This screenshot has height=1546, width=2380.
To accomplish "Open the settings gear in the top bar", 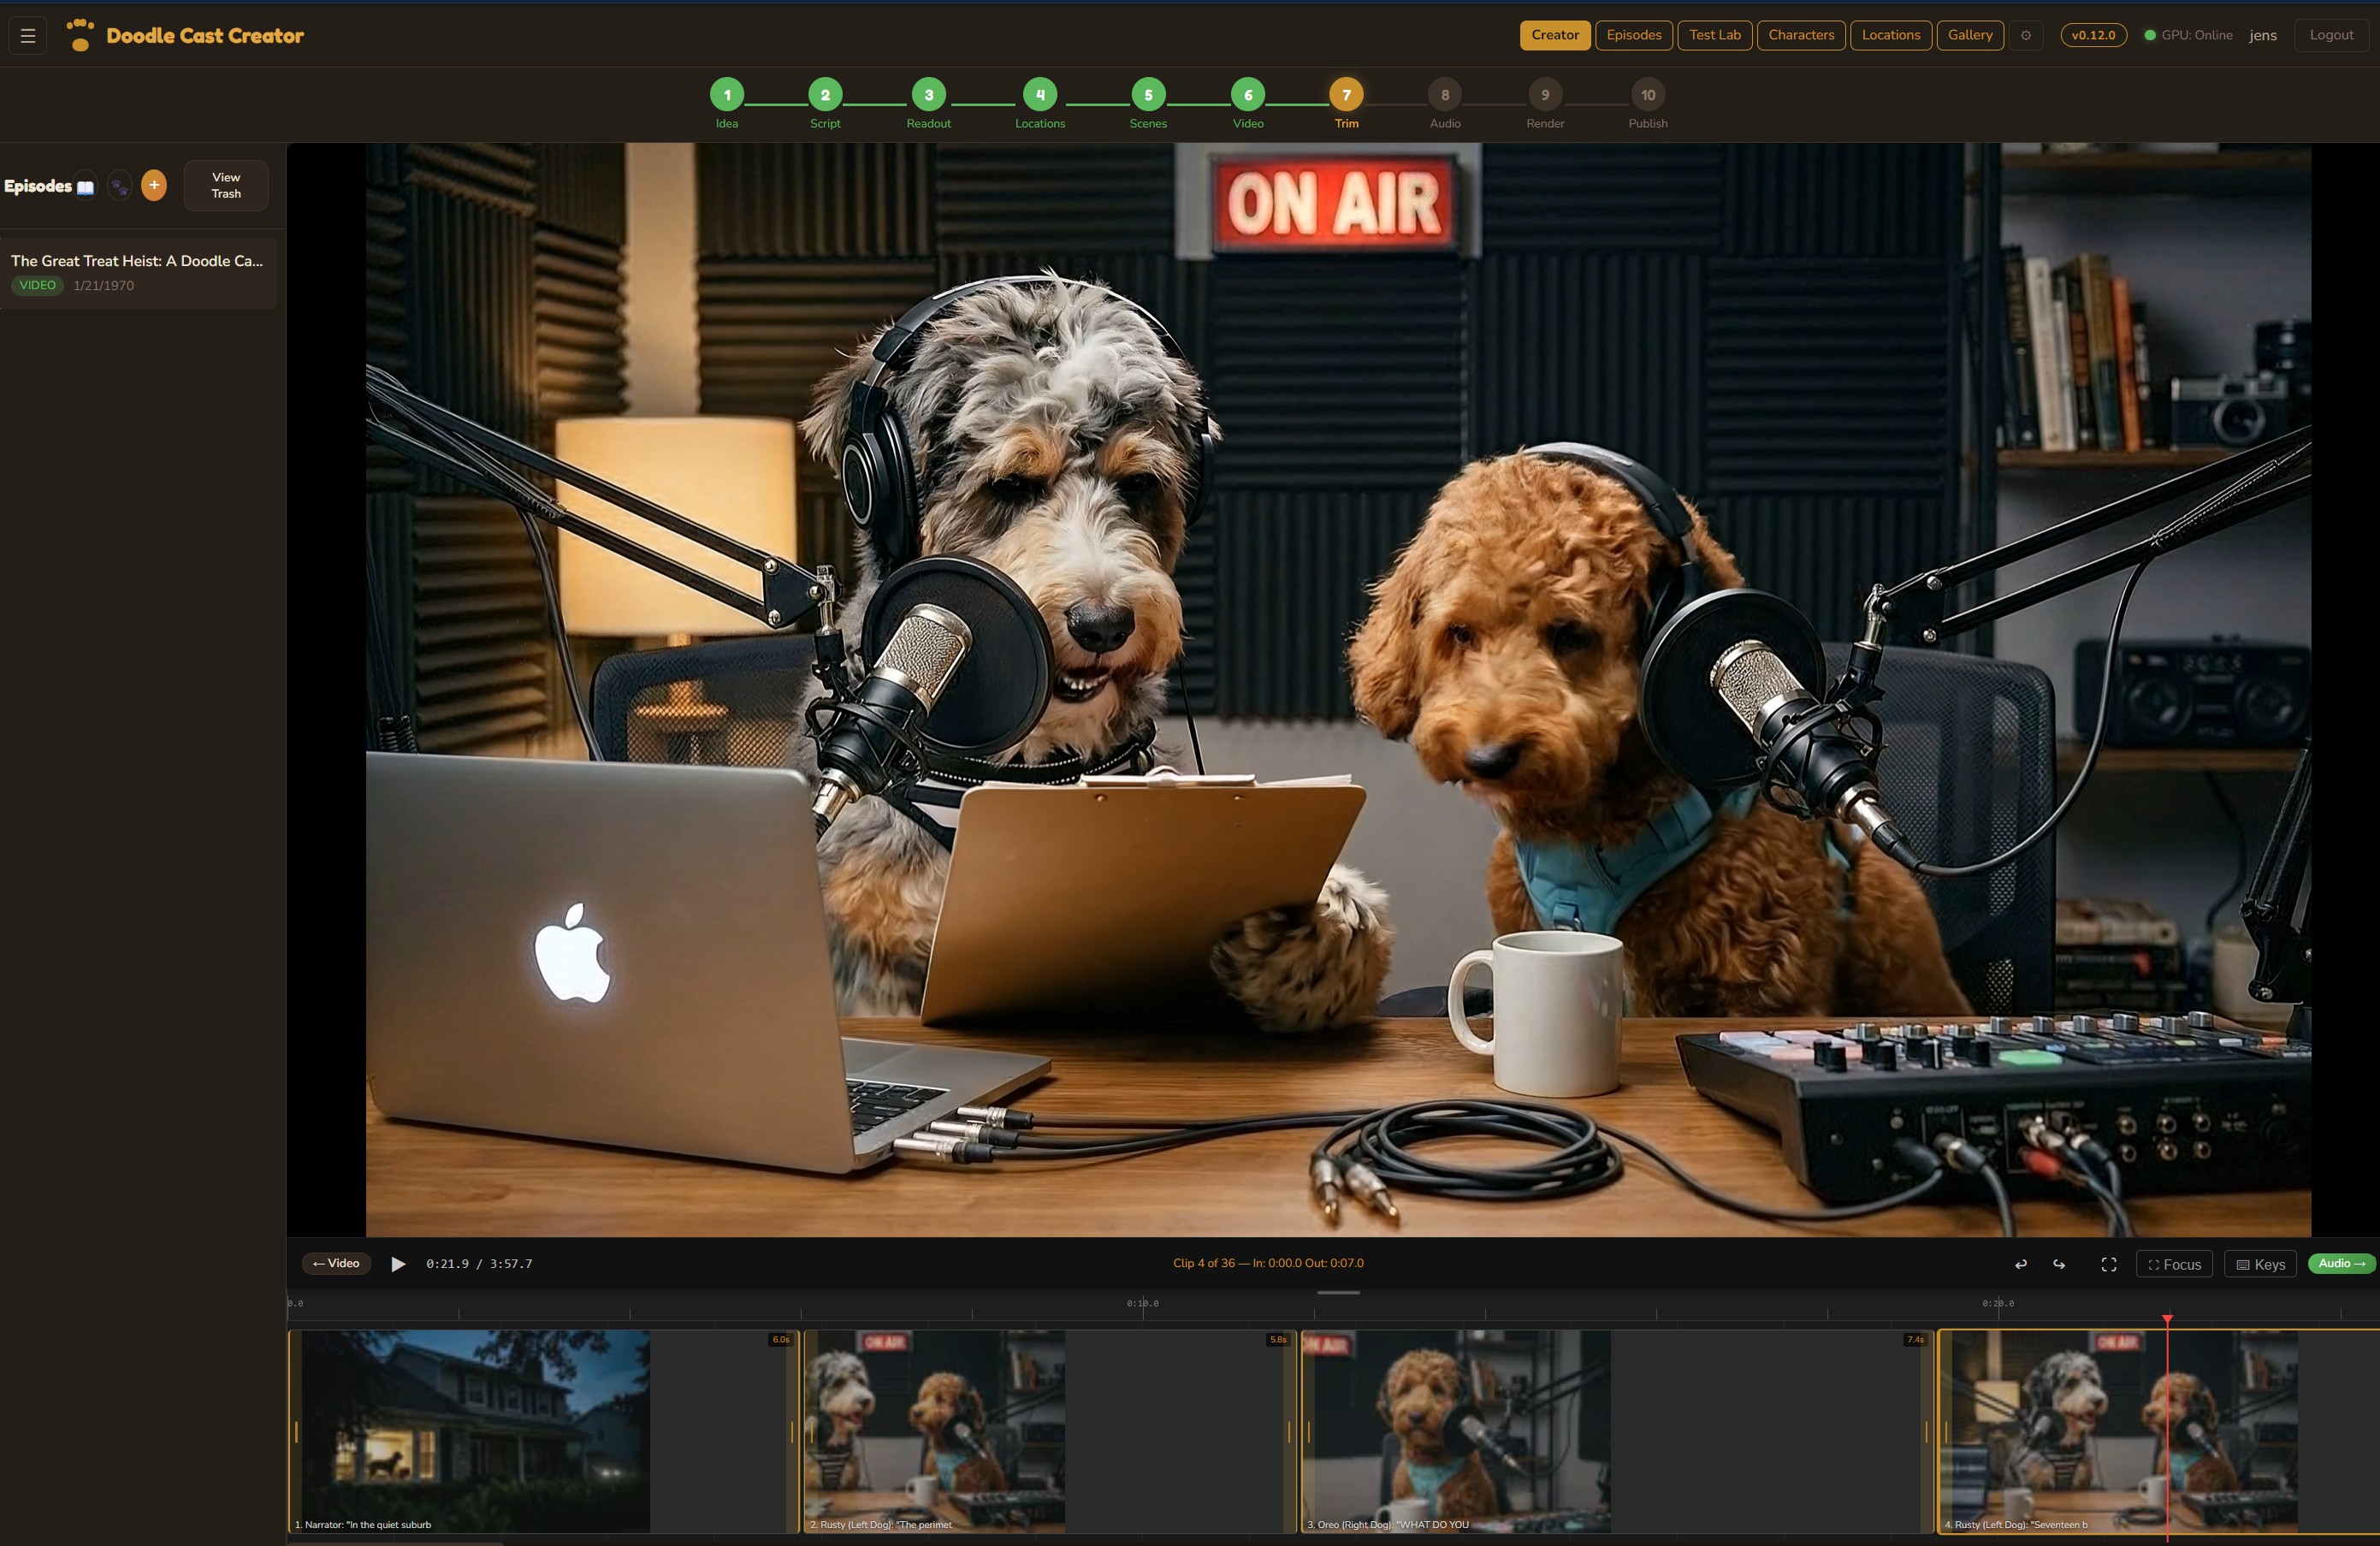I will (2026, 34).
